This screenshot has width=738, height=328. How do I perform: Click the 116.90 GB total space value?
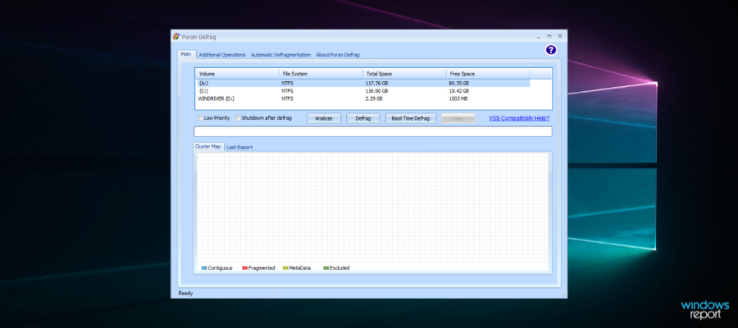376,91
